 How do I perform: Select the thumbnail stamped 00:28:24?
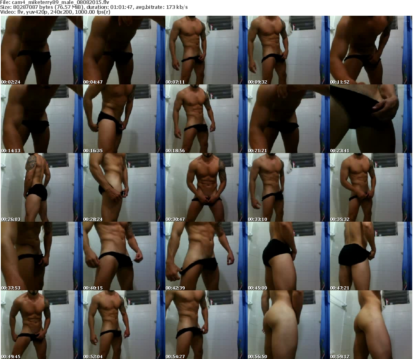[124, 187]
